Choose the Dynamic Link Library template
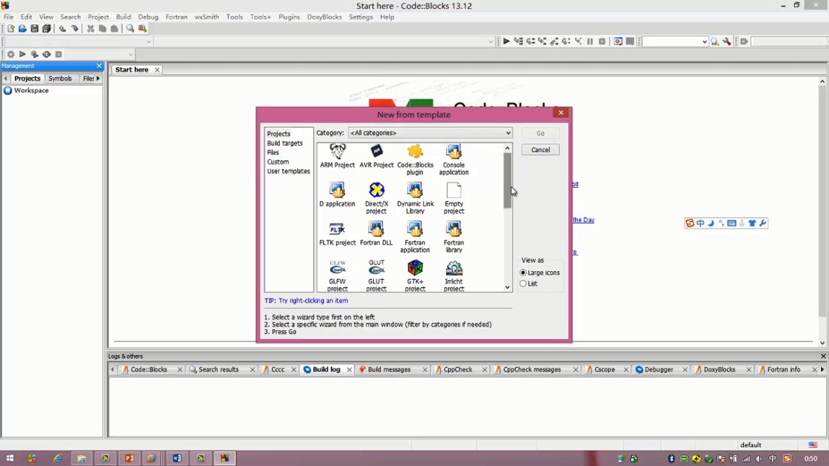Image resolution: width=829 pixels, height=466 pixels. [x=415, y=199]
